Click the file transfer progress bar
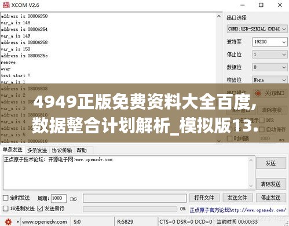Screen dimensions: 289x226 click(130, 209)
